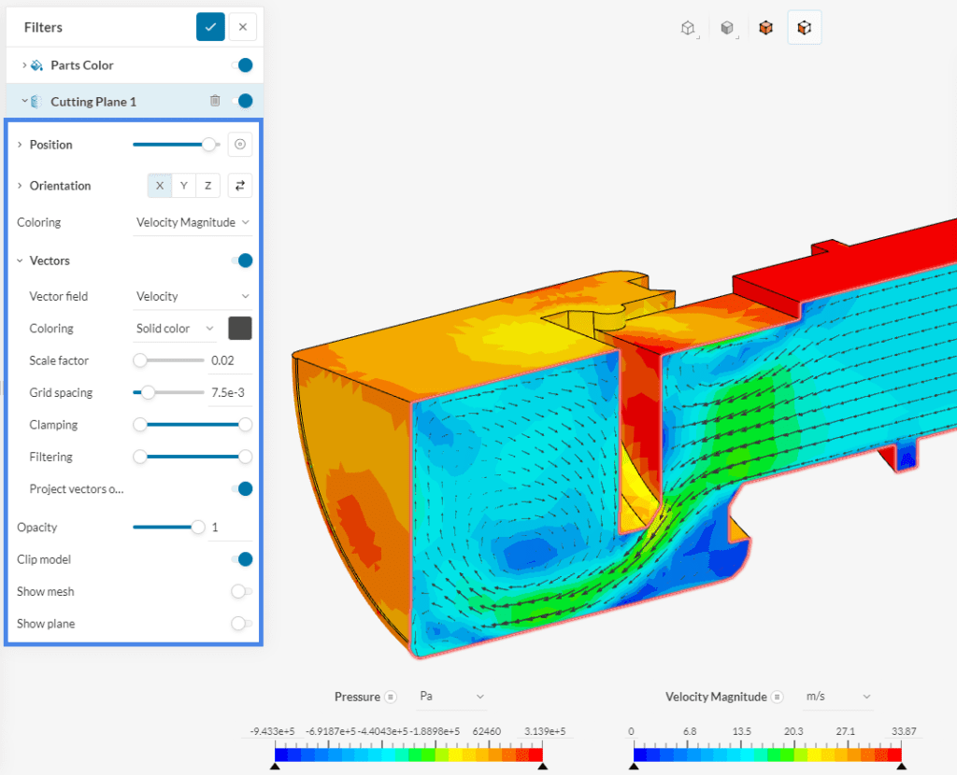957x775 pixels.
Task: Dismiss filters using the X button
Action: click(242, 26)
